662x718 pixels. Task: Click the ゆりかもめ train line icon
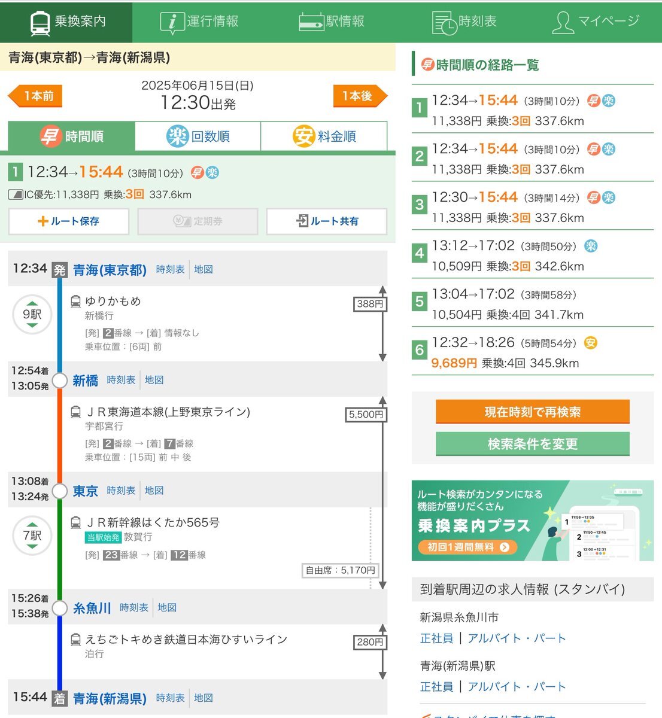click(x=75, y=301)
